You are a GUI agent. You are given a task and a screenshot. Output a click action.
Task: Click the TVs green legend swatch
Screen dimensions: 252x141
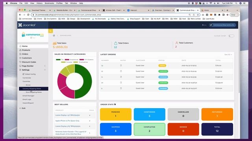[58, 60]
